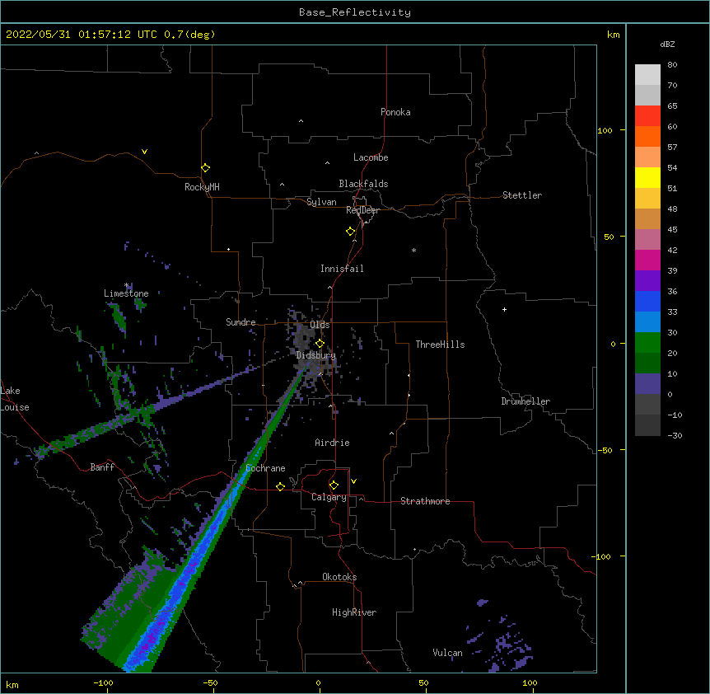The width and height of the screenshot is (710, 694).
Task: Select the Okotoks label
Action: click(339, 577)
